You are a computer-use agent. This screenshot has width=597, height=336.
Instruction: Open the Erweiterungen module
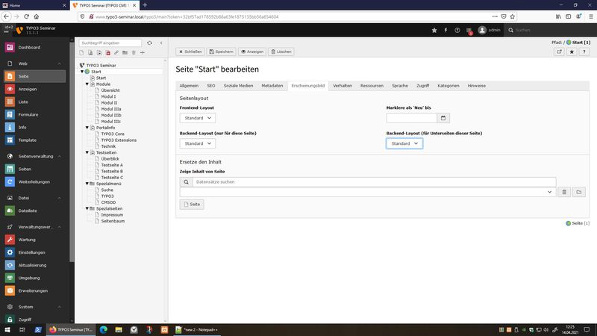click(x=34, y=290)
